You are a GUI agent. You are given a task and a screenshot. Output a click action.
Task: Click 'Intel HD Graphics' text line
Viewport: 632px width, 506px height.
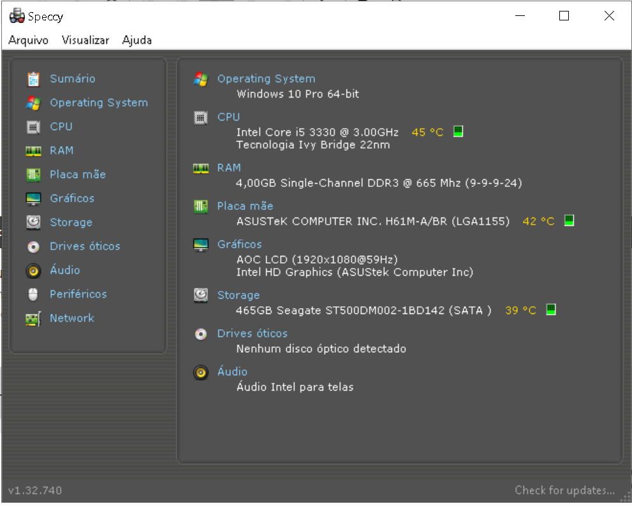[355, 272]
